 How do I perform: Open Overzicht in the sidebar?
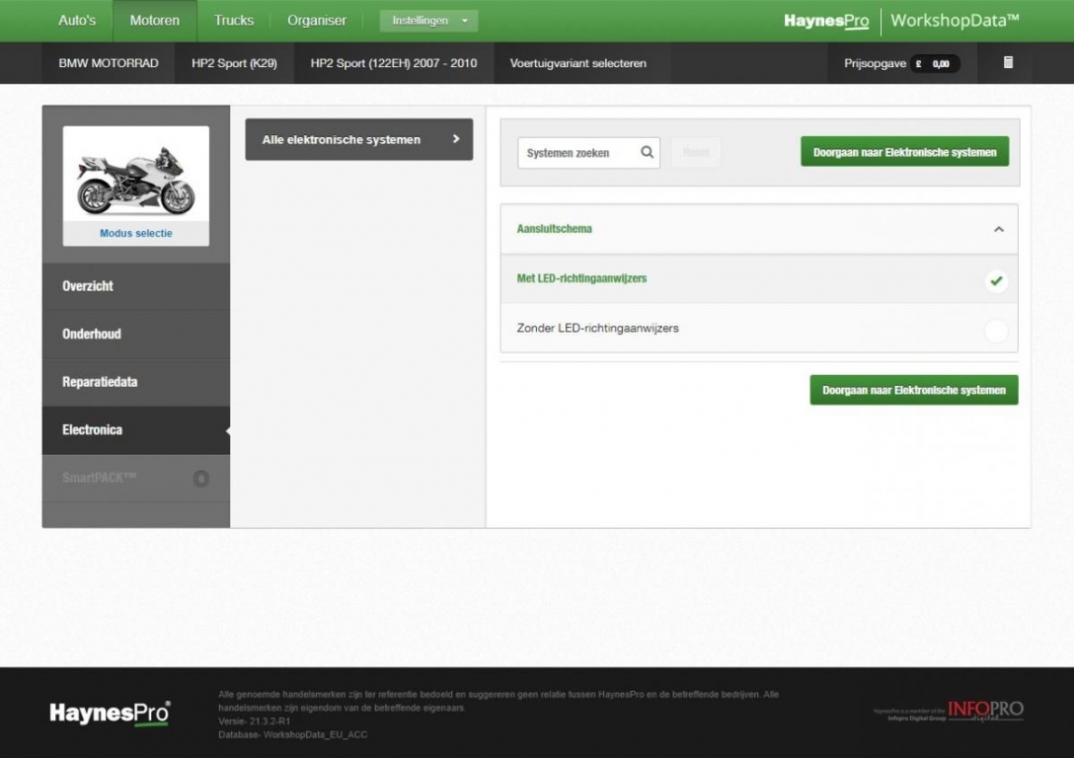click(136, 286)
